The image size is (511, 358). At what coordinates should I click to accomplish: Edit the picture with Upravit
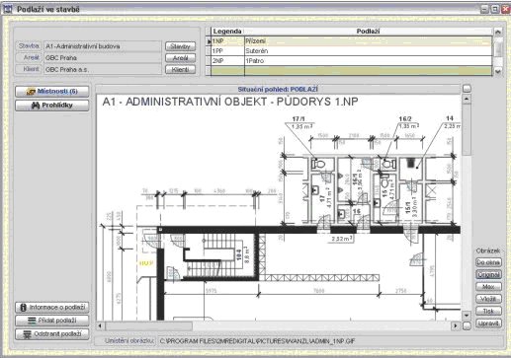coord(488,323)
